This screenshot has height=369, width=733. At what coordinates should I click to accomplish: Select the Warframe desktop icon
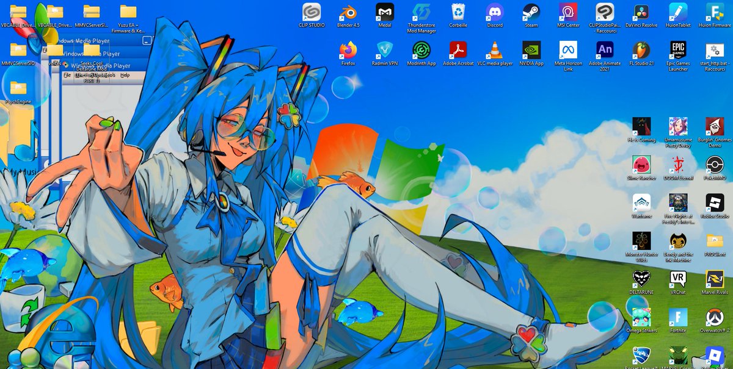(x=641, y=202)
